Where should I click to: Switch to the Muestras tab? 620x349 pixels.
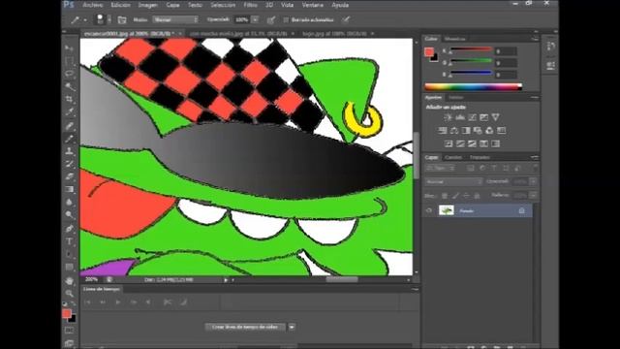point(454,39)
